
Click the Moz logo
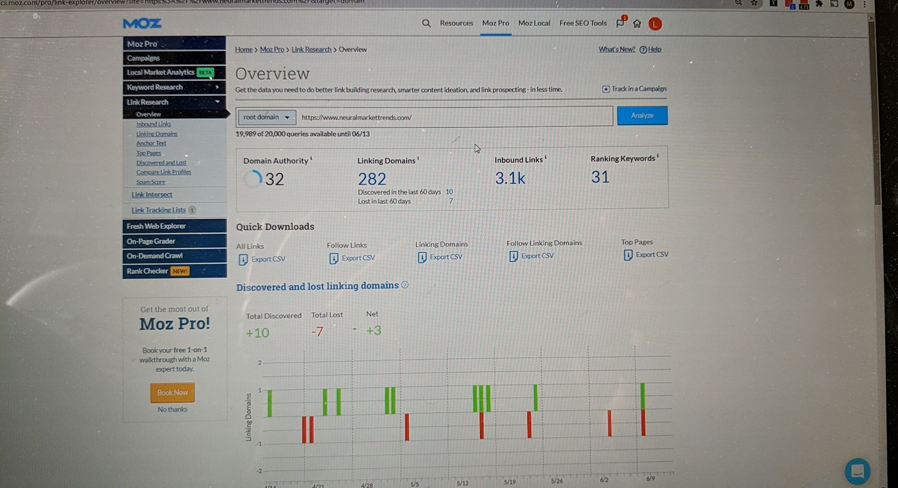tap(142, 24)
